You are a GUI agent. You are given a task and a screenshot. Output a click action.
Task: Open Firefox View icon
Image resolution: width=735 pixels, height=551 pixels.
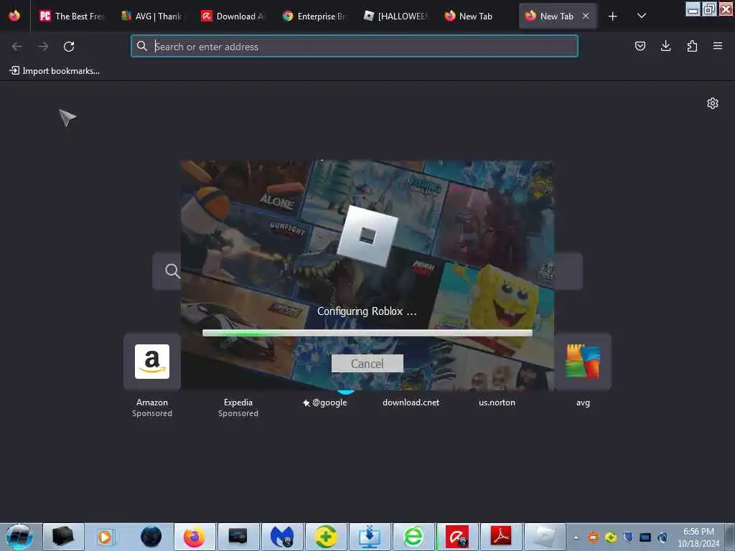tap(14, 16)
